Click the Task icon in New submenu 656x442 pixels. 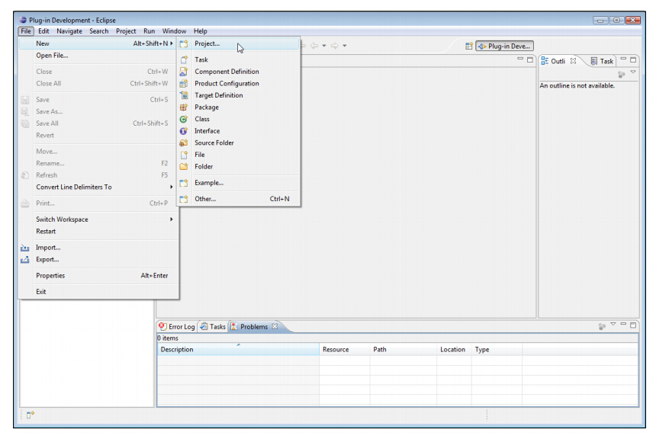[x=184, y=59]
